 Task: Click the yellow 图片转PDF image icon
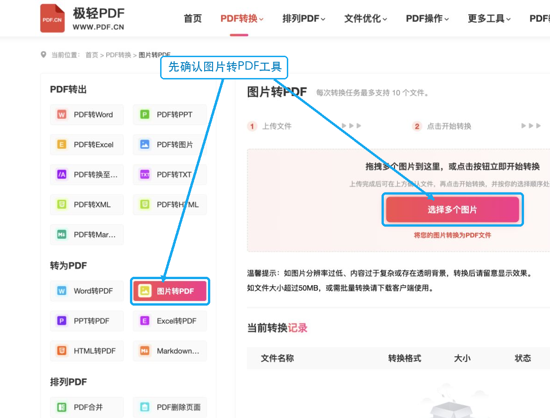click(x=144, y=291)
